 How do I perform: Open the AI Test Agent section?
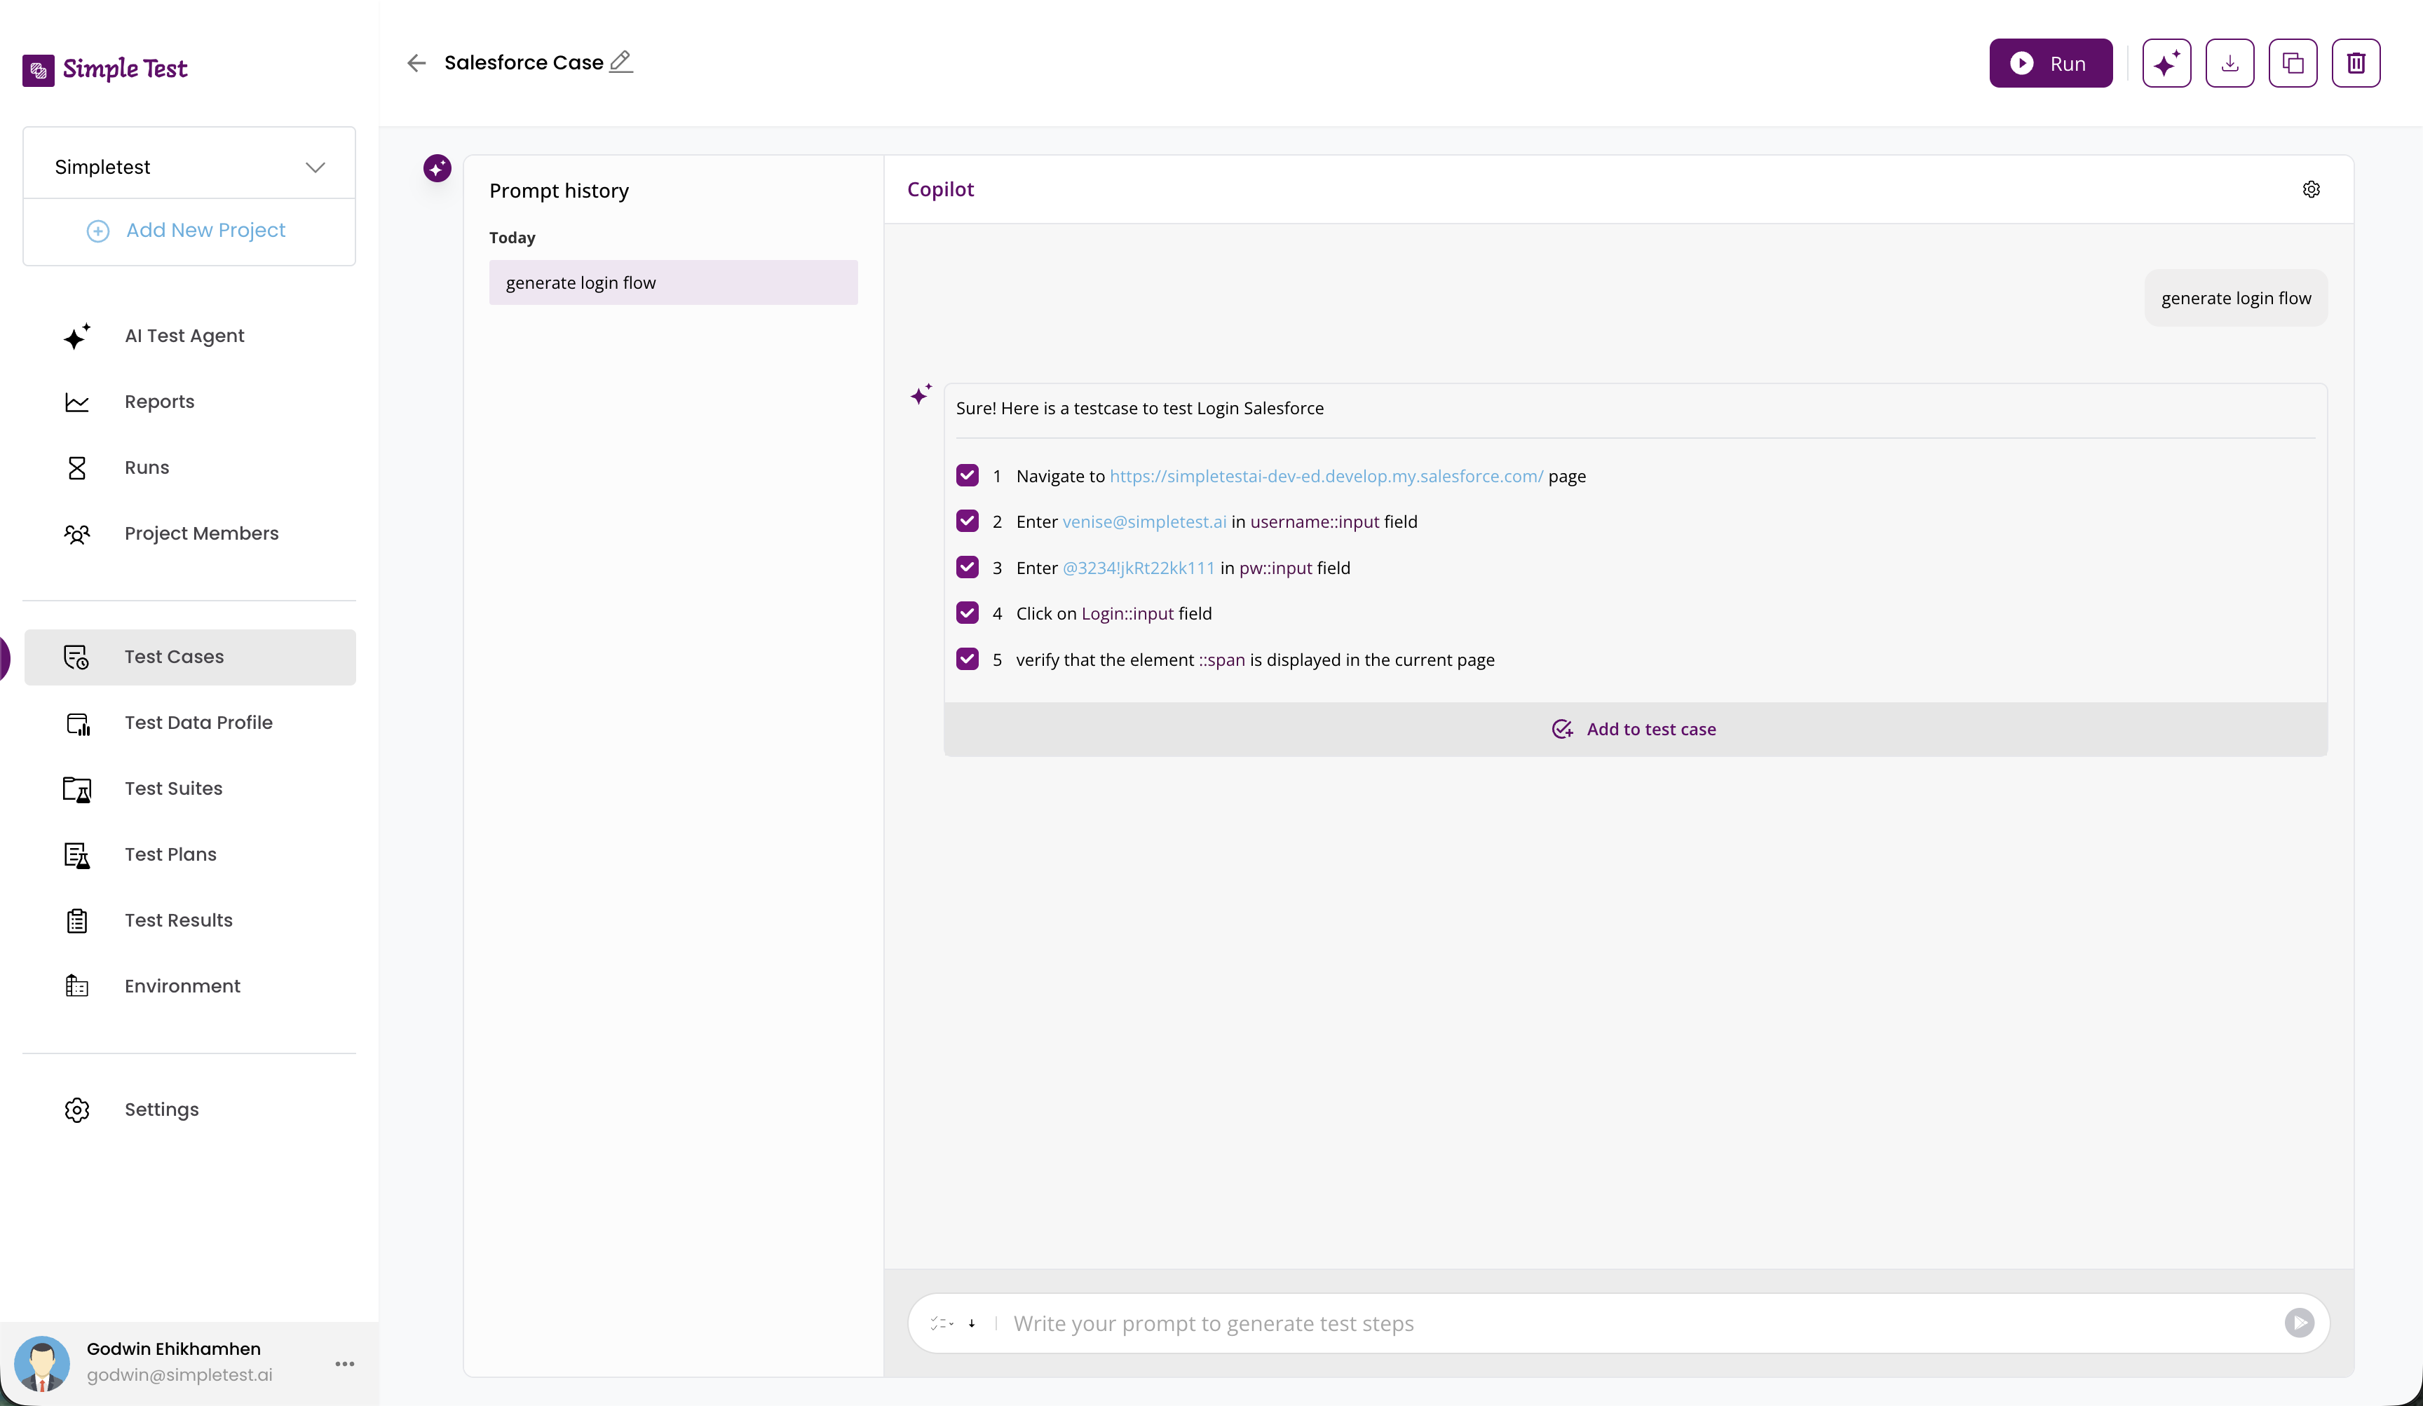point(184,336)
